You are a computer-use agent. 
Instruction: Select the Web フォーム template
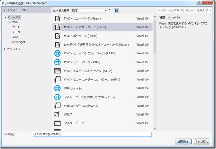click(x=102, y=88)
